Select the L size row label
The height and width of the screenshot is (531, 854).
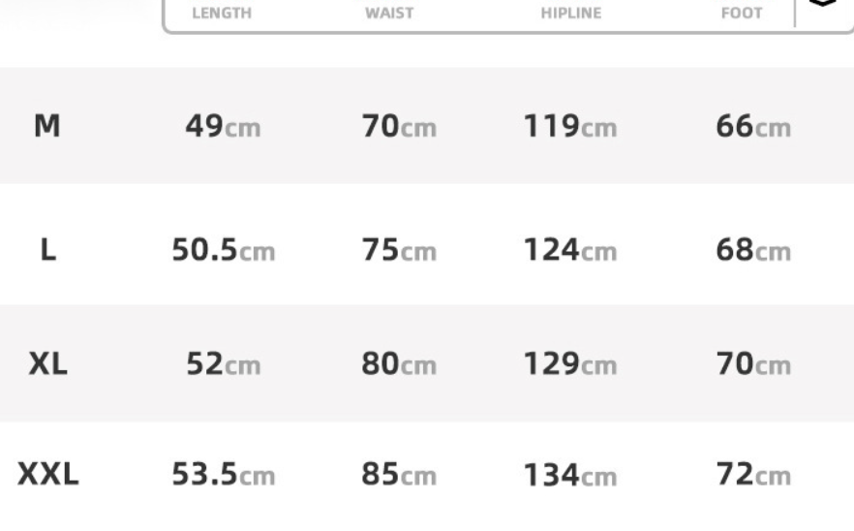click(48, 250)
